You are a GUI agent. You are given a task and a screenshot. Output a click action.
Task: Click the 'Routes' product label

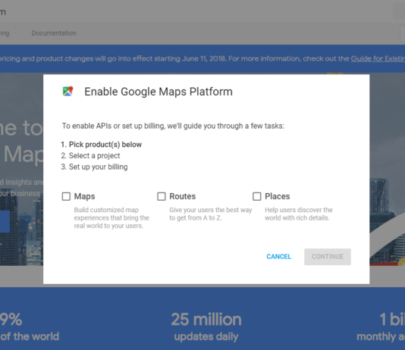tap(182, 196)
